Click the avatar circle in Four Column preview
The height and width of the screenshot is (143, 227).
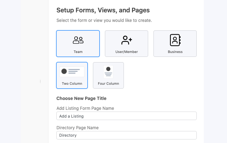click(108, 69)
